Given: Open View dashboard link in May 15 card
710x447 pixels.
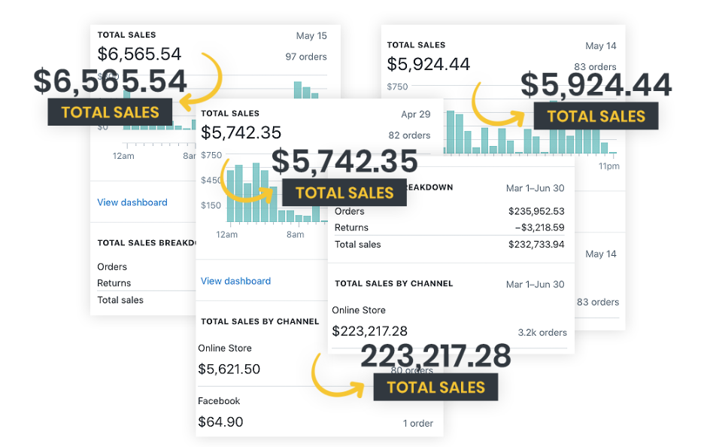Looking at the screenshot, I should [x=132, y=202].
